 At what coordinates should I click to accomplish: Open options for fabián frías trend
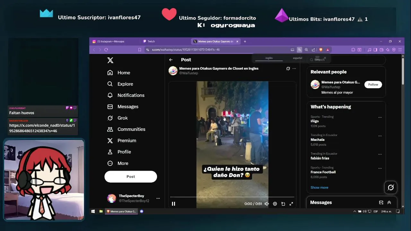[380, 154]
